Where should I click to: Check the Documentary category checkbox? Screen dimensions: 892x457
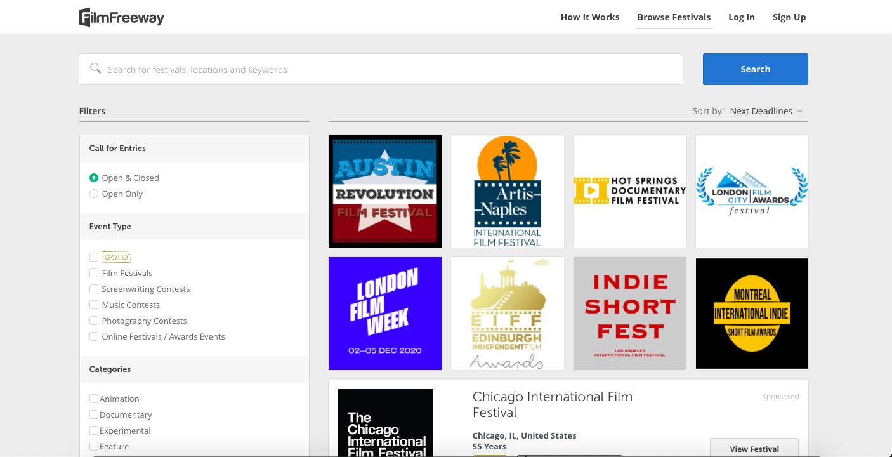point(94,414)
